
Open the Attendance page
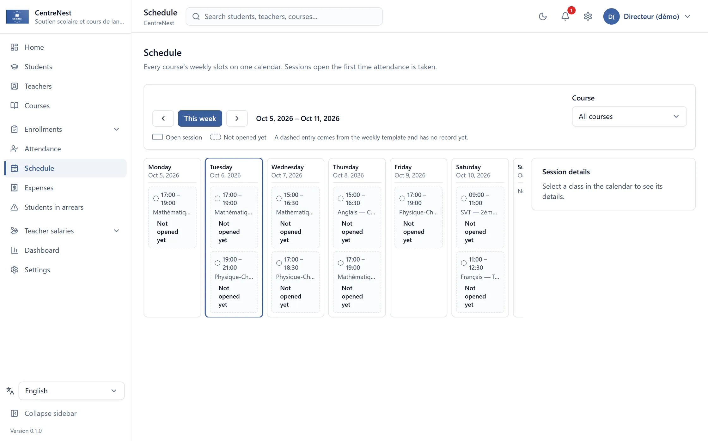pyautogui.click(x=65, y=149)
